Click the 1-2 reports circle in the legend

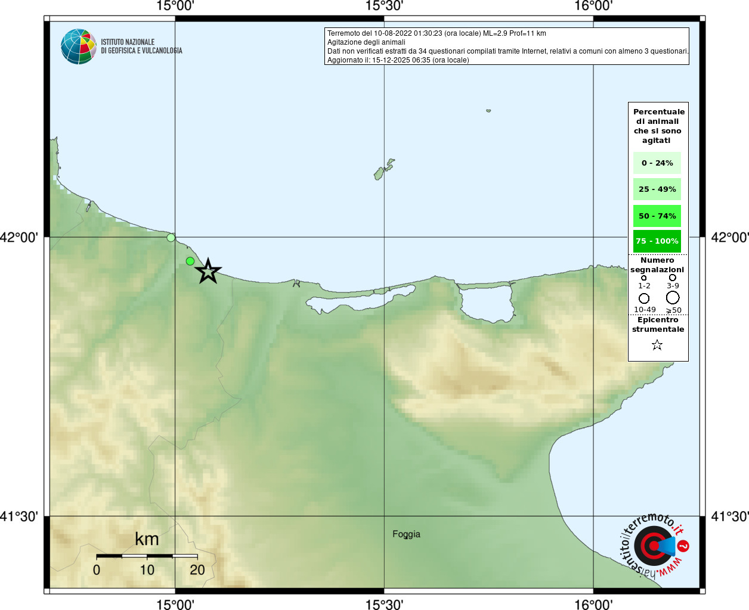[x=644, y=278]
